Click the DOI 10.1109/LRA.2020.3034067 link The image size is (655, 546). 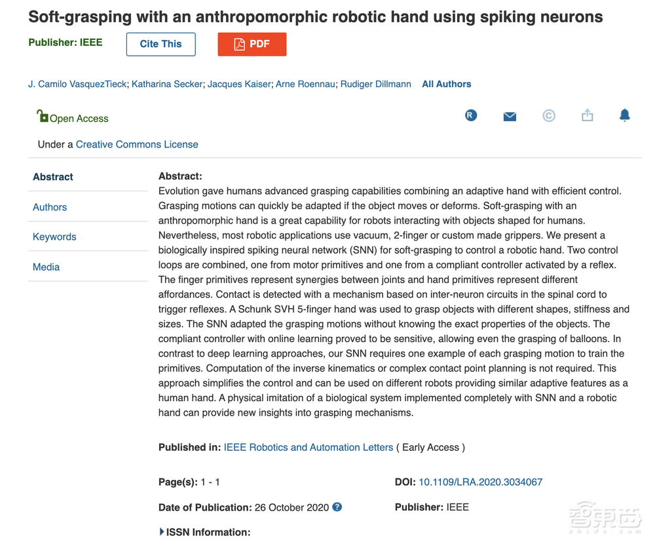tap(481, 482)
